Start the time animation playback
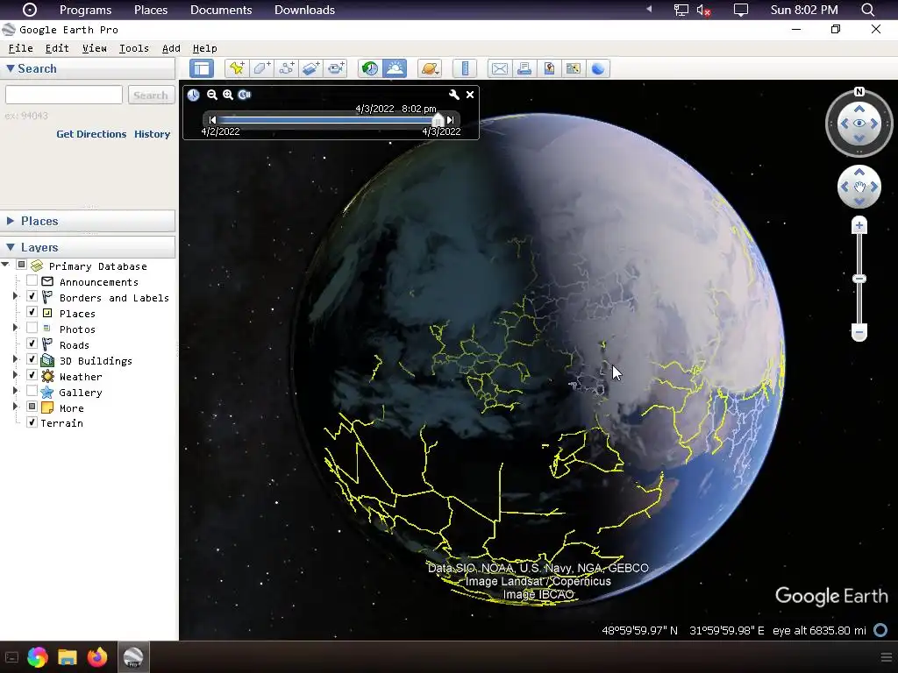 tap(245, 95)
